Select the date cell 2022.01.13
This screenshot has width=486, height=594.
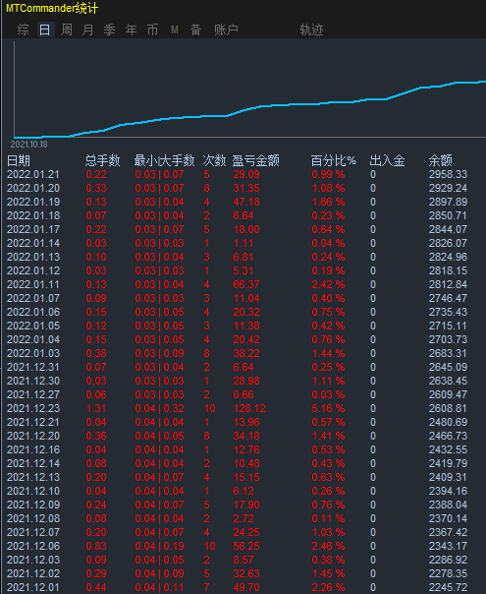[33, 258]
